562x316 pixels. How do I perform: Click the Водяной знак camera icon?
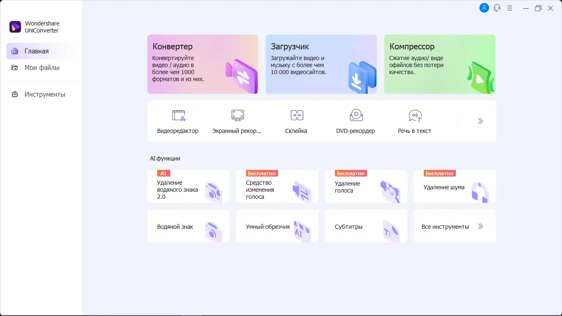pos(214,232)
